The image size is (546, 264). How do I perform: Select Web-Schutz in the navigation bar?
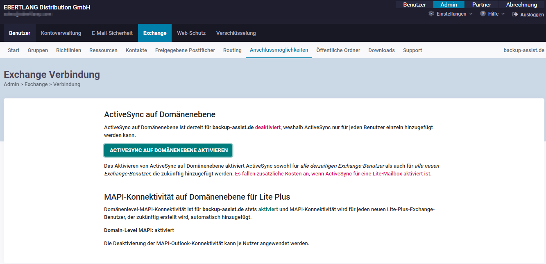tap(191, 33)
